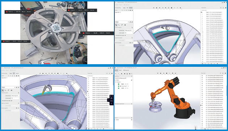Screen dimensions: 228x131
Task: Toggle 'Set speed from select' checkbox in top-right window
Action: pos(125,36)
